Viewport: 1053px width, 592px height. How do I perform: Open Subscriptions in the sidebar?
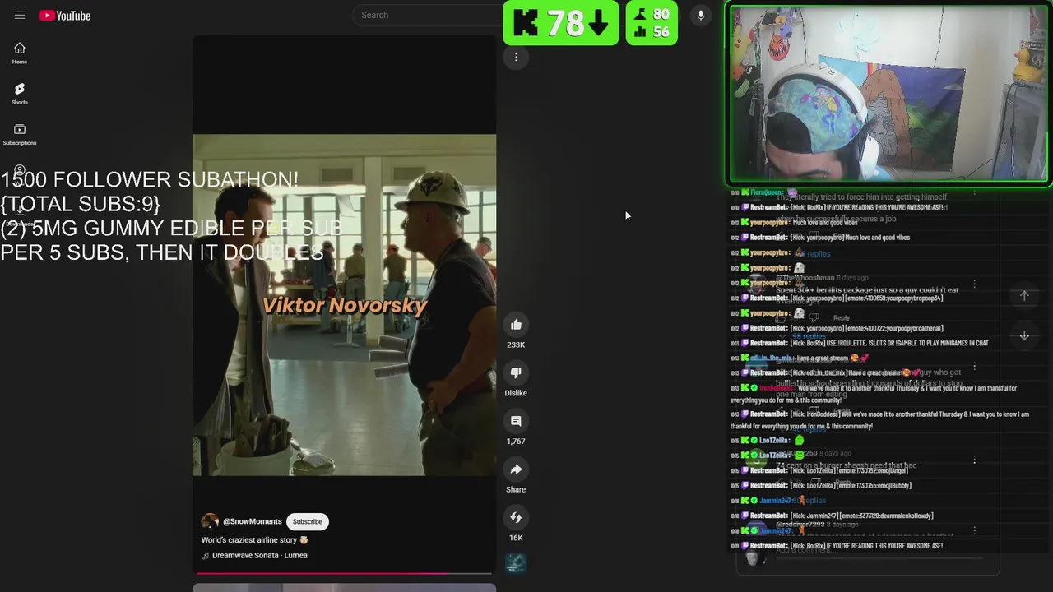pyautogui.click(x=20, y=134)
